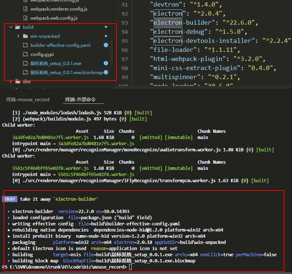Click "file=build\builder-effective-config.yaml" in the terminal
Viewport: 292px width, 274px height.
point(129,224)
